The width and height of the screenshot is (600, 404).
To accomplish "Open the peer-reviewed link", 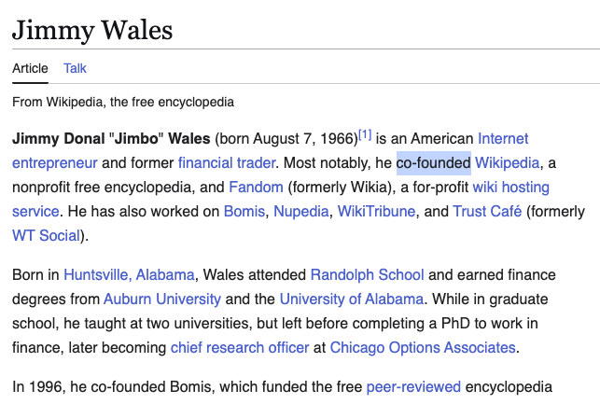I will pyautogui.click(x=413, y=387).
